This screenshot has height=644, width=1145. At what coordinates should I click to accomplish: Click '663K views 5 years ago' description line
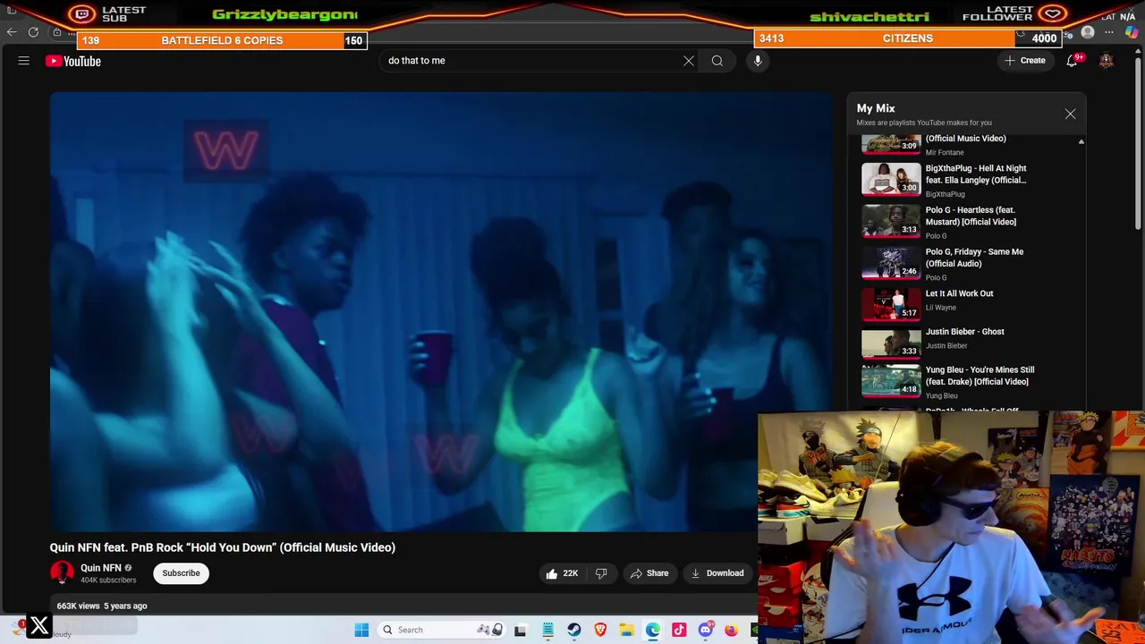pos(102,606)
